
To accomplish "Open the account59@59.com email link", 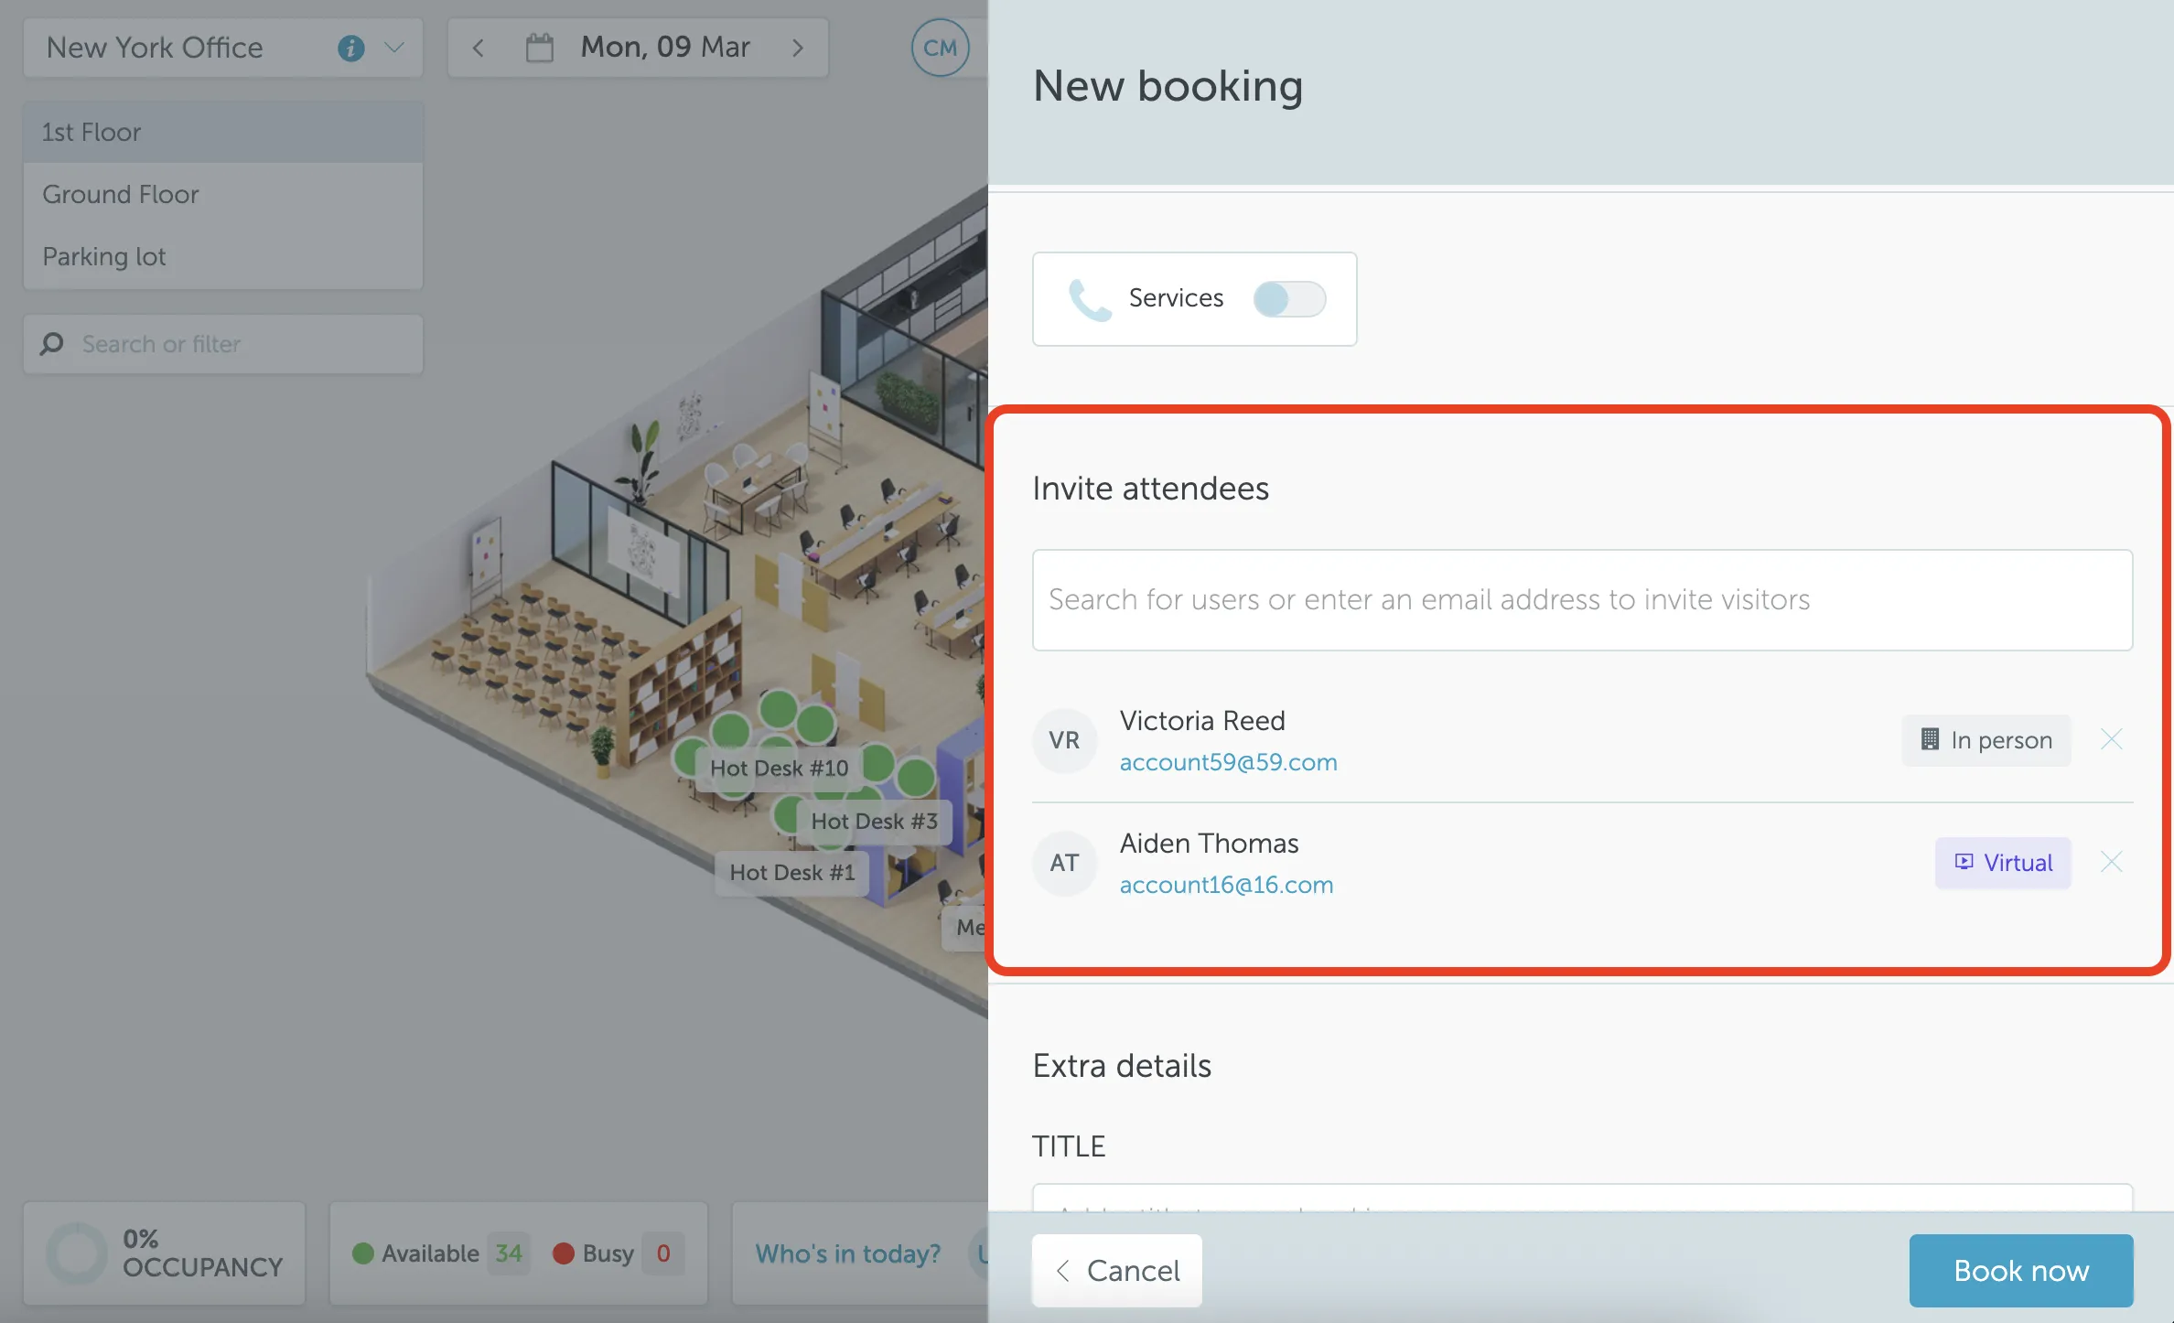I will pyautogui.click(x=1228, y=761).
